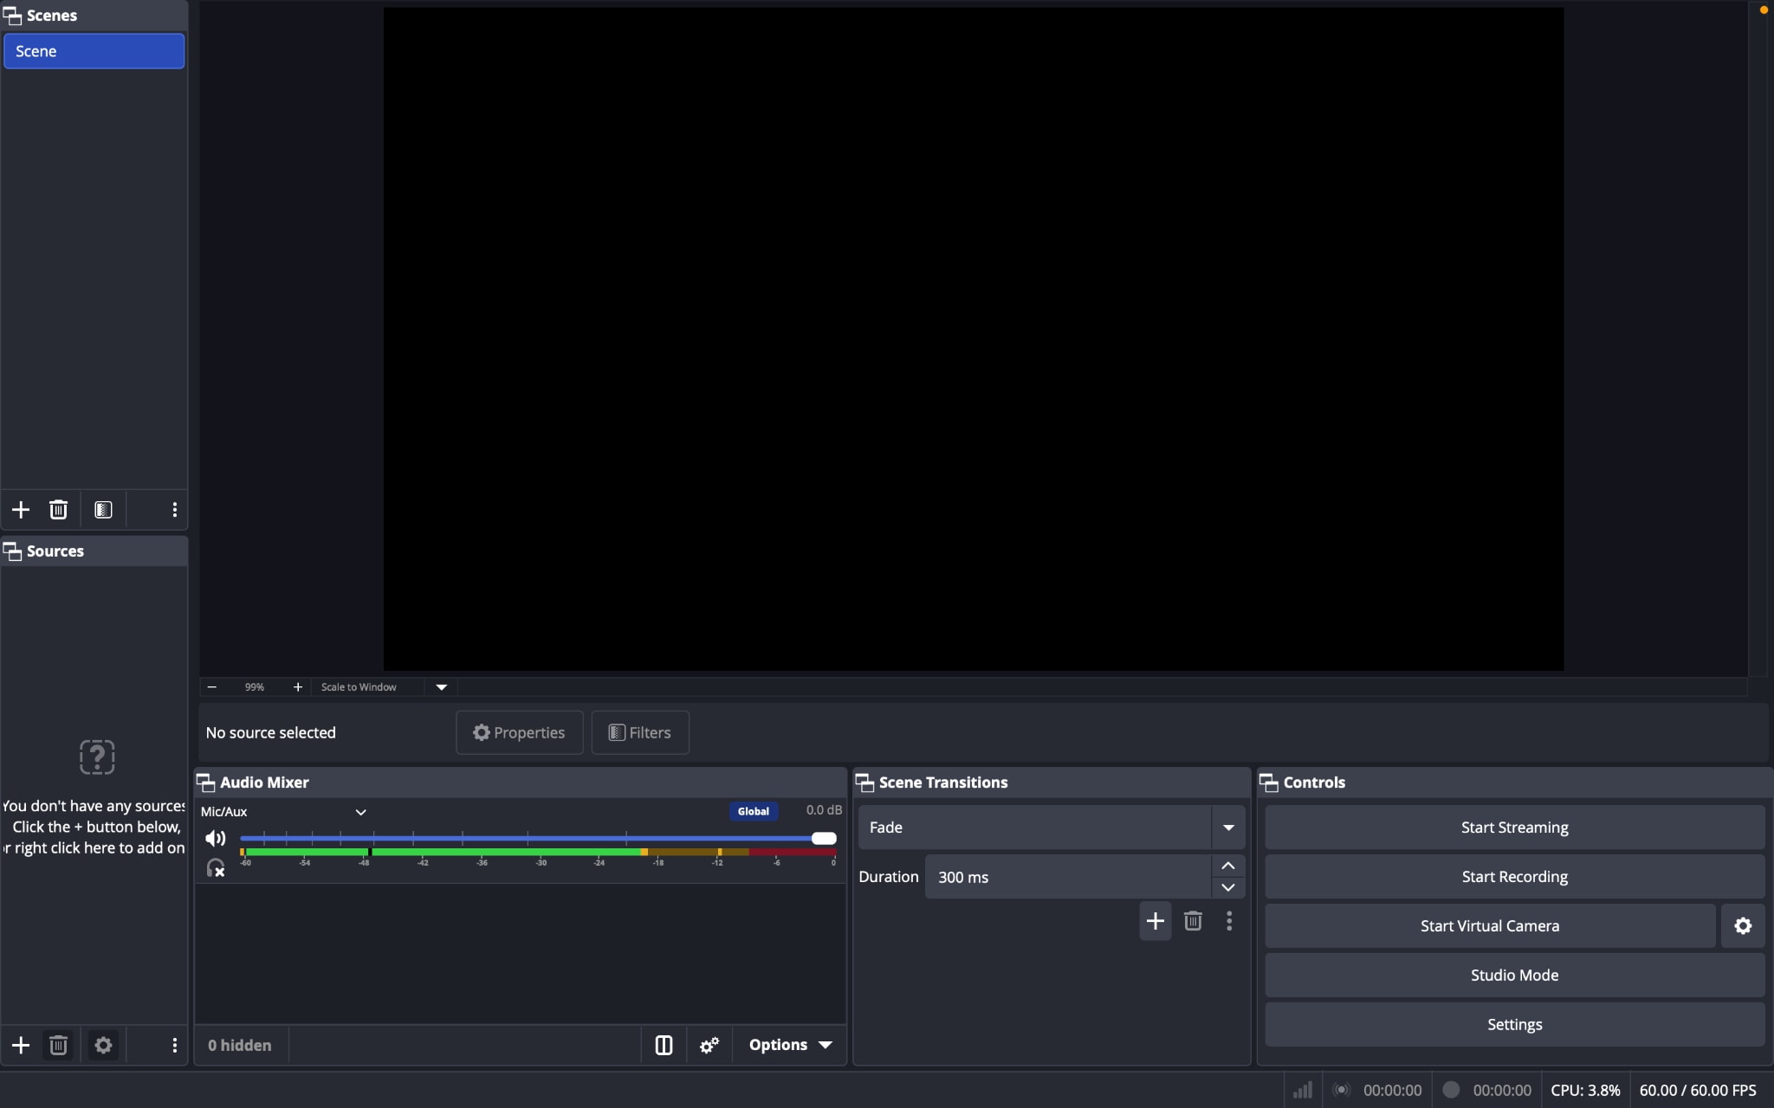Undock Sources panel via title icon
The height and width of the screenshot is (1108, 1774).
13,551
